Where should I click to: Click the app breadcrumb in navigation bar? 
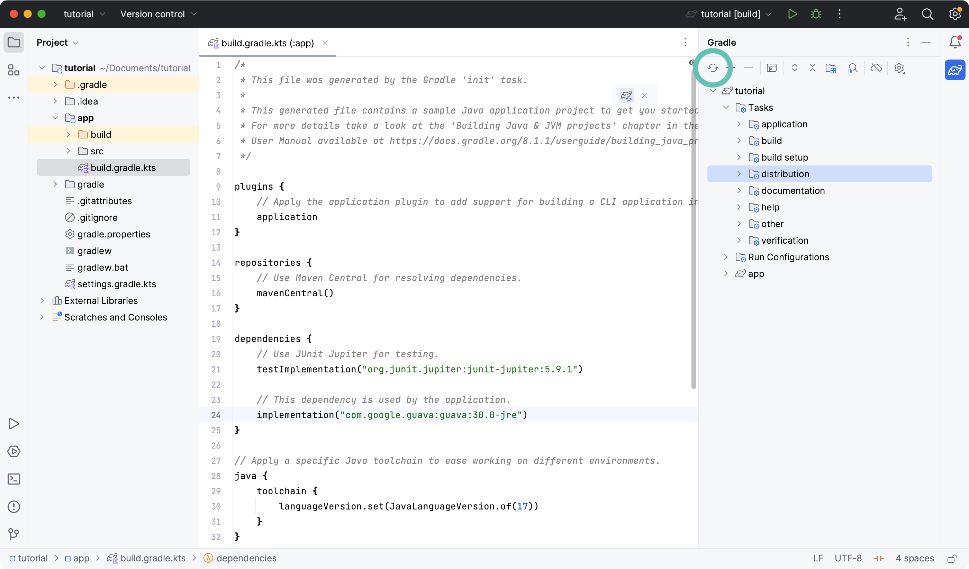click(x=77, y=558)
